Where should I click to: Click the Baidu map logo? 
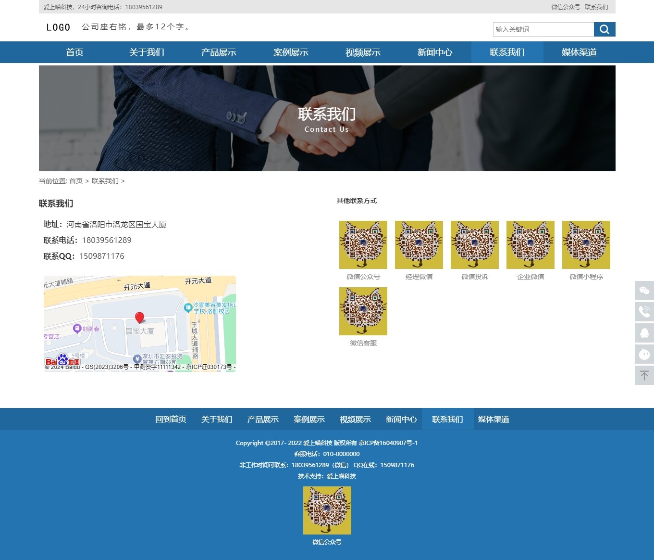point(62,360)
